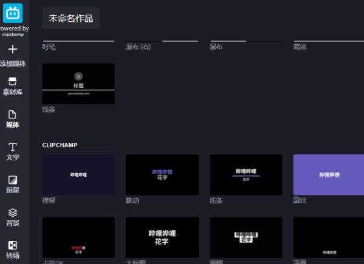
Task: Choose the purple 圆状 text thumbnail
Action: coord(329,174)
